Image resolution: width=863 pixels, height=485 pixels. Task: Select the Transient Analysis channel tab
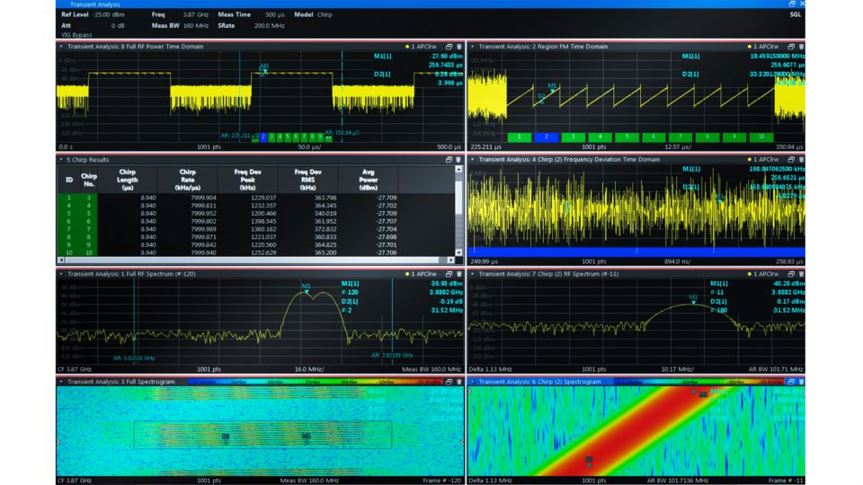click(x=94, y=4)
